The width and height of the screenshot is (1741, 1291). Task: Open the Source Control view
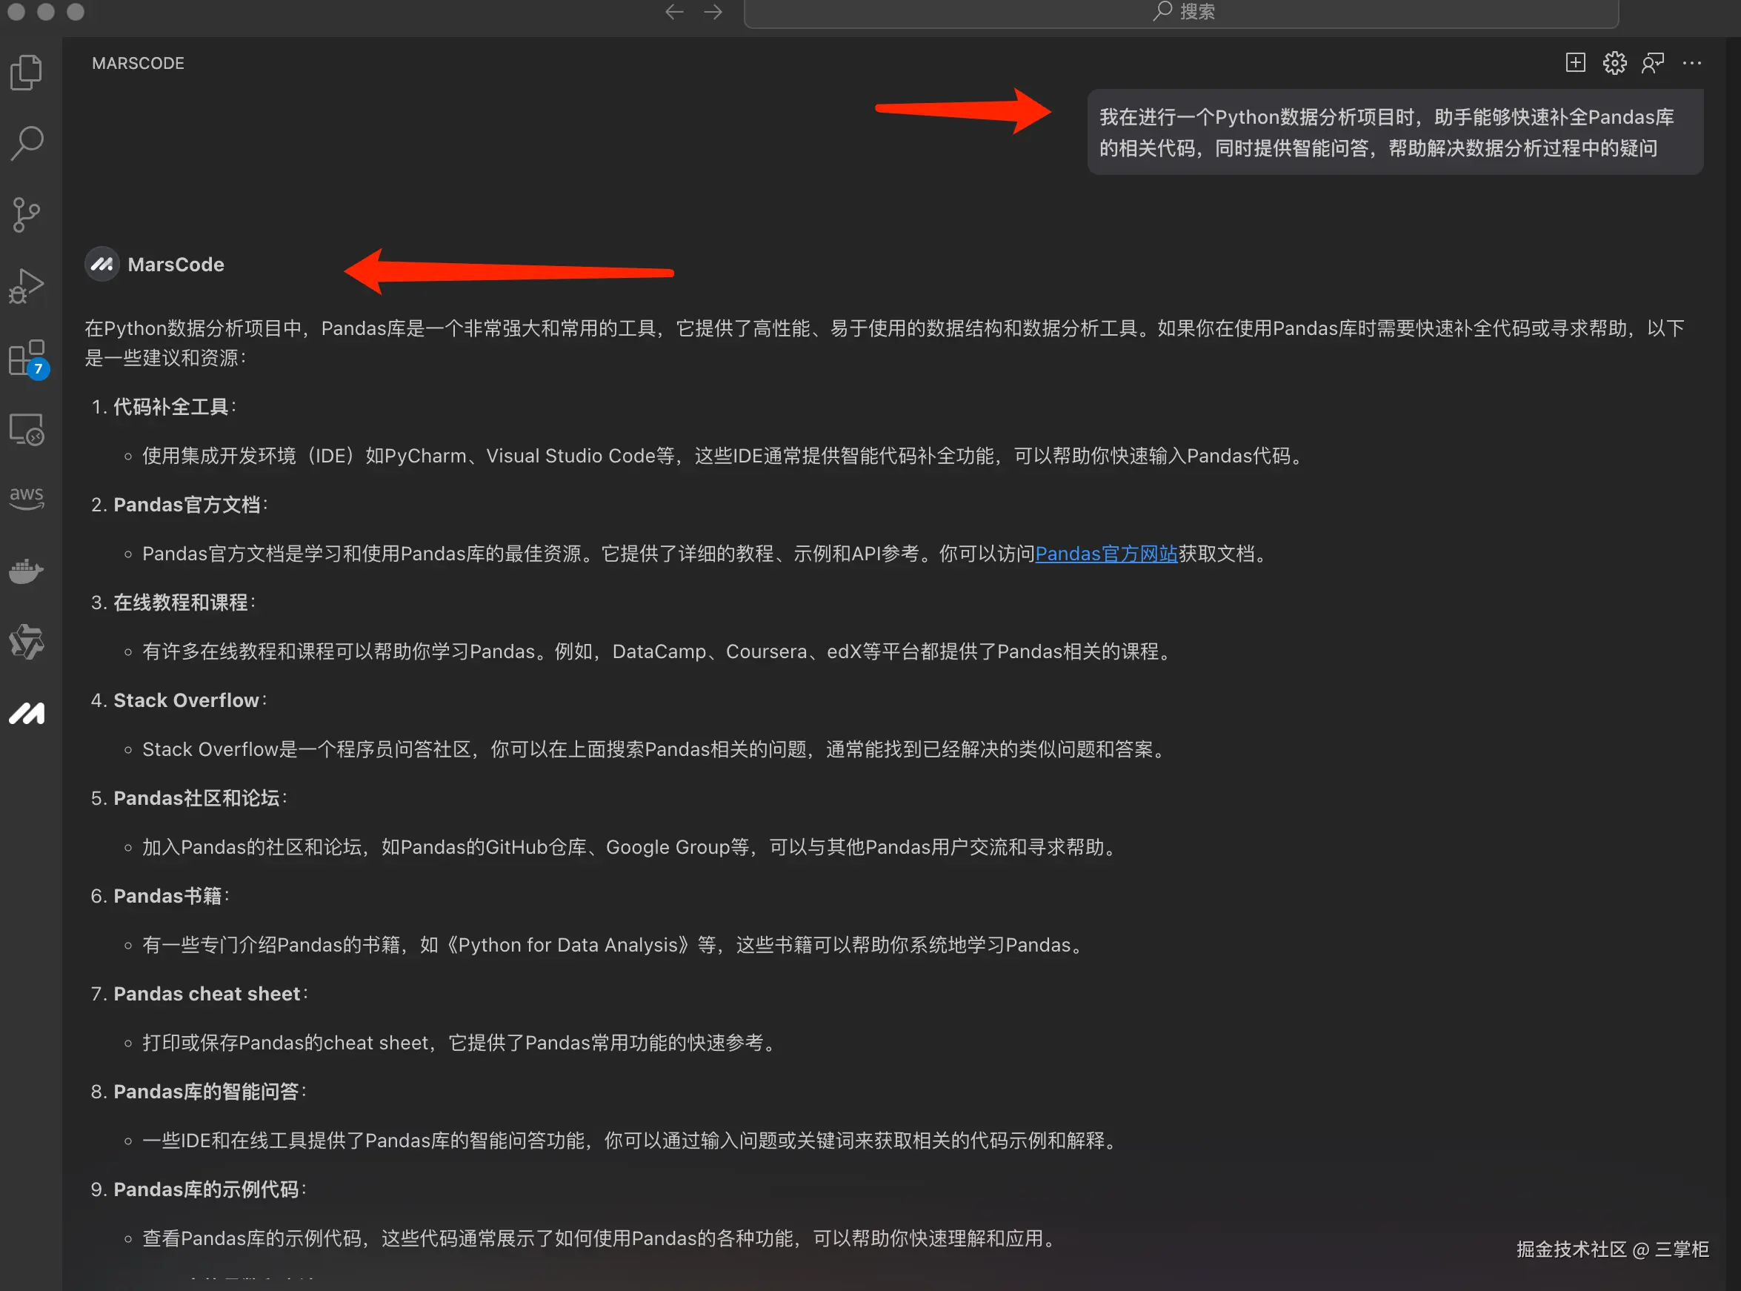click(x=27, y=215)
